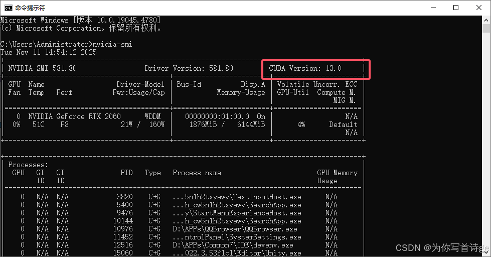Click 1876MiB memory usage value
The height and width of the screenshot is (257, 491).
coord(203,125)
